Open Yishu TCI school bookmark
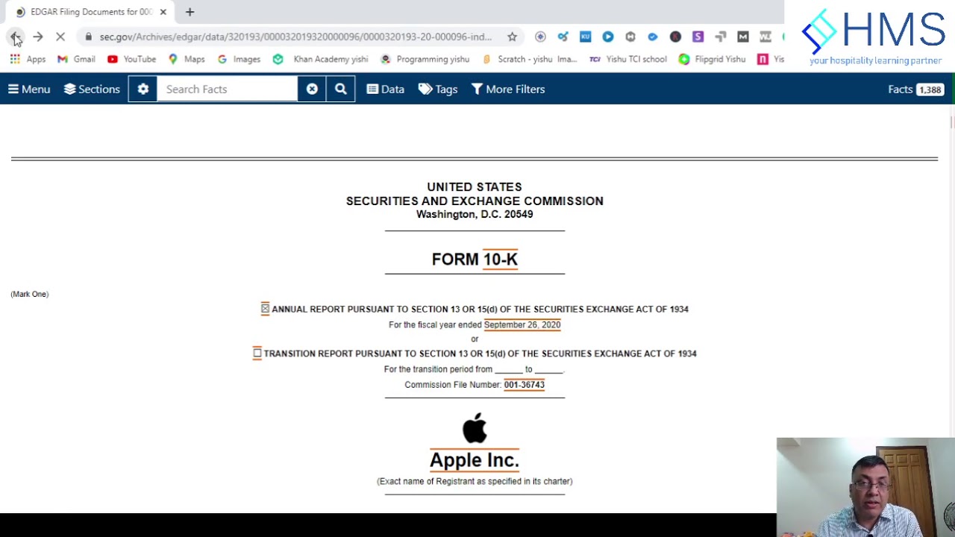Viewport: 955px width, 537px height. (627, 59)
